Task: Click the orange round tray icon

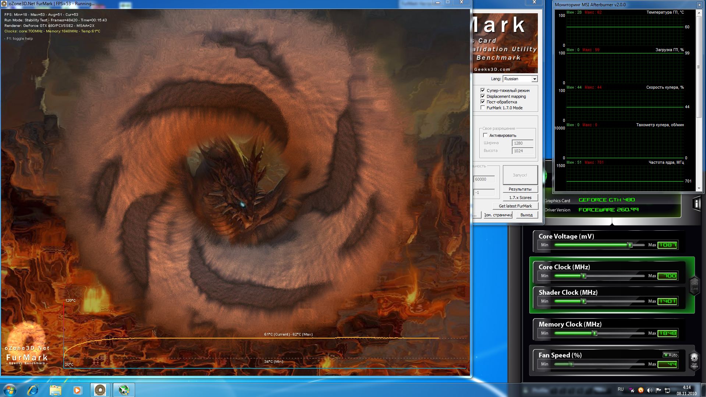Action: [x=641, y=390]
